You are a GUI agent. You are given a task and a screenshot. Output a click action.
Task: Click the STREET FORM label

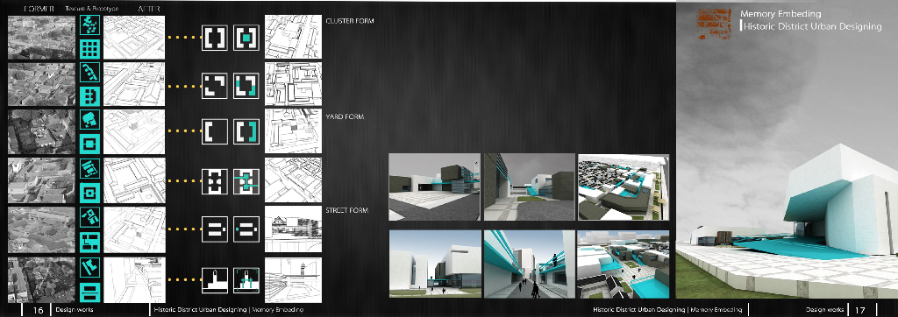[347, 210]
